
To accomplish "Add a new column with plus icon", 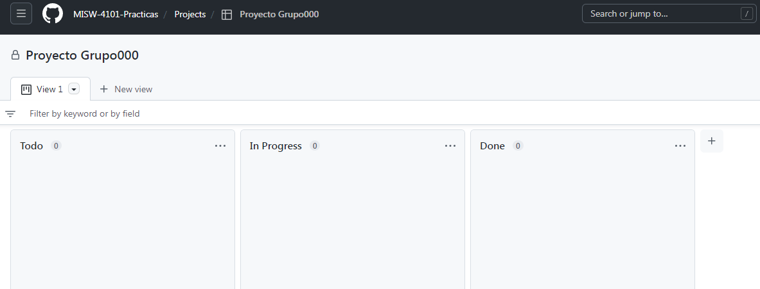I will (x=712, y=141).
